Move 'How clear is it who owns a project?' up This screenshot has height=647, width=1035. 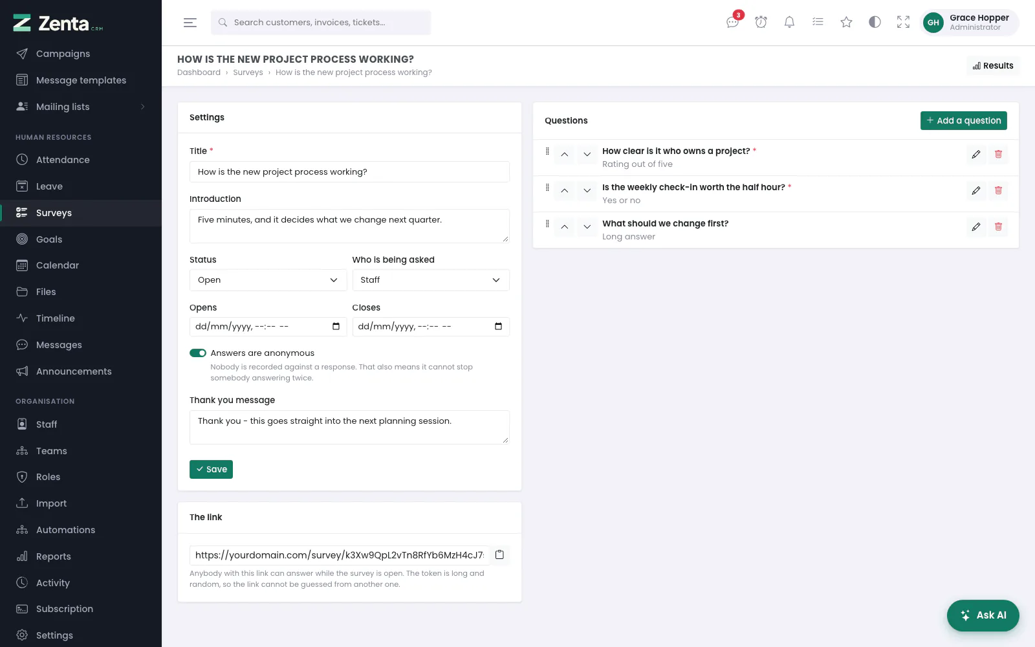point(565,155)
